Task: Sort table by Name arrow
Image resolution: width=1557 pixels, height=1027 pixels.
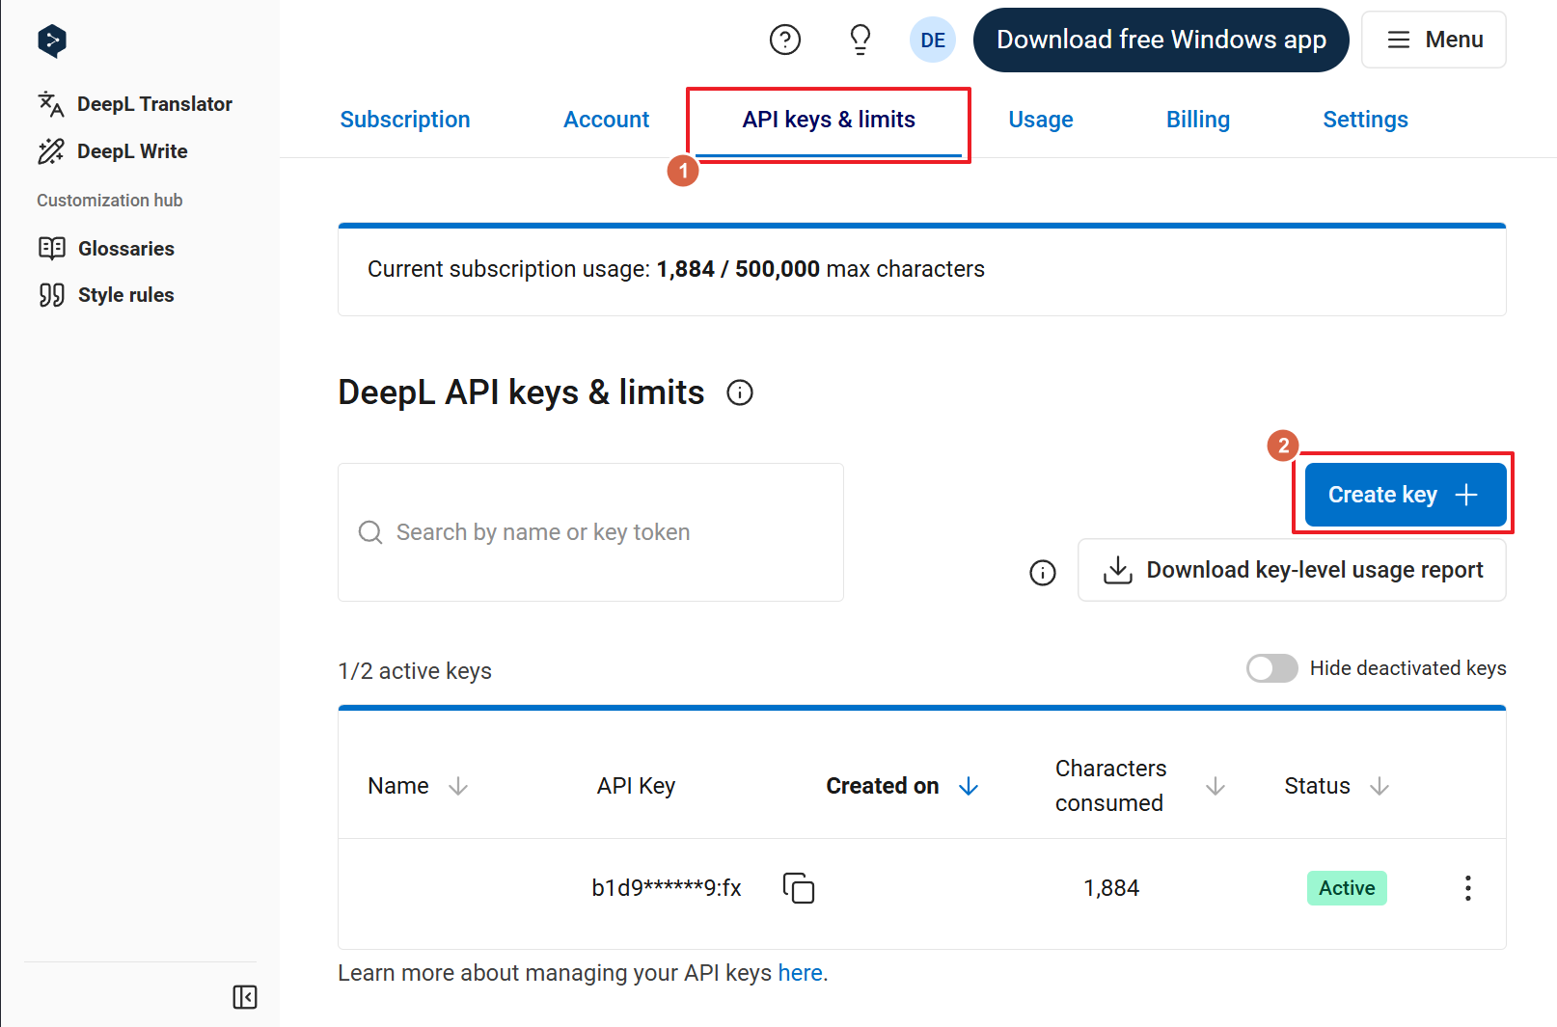Action: (x=458, y=786)
